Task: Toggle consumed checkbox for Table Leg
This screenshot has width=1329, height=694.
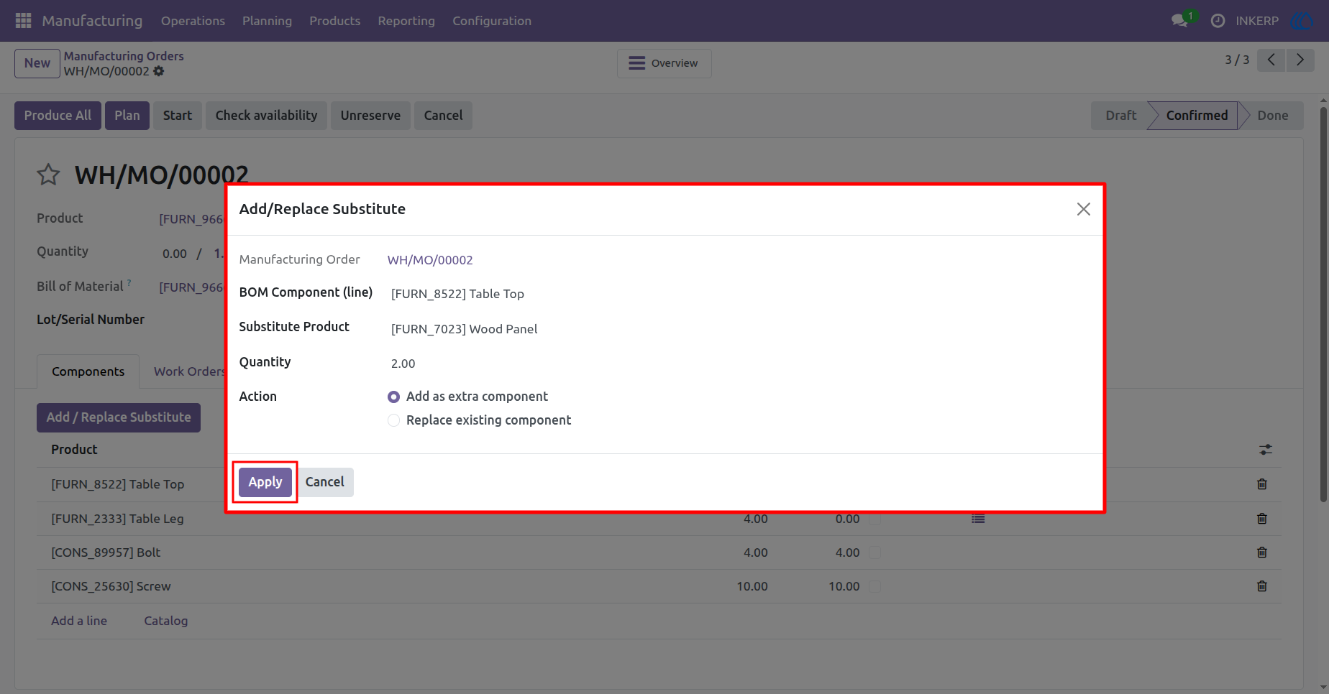Action: pyautogui.click(x=875, y=519)
